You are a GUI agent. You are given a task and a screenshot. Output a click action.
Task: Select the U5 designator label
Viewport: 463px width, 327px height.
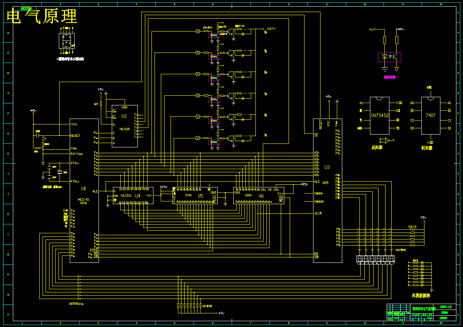click(x=201, y=196)
